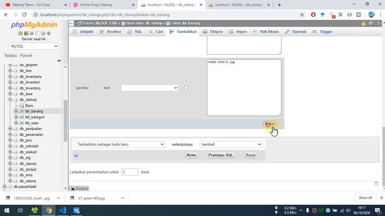Open Terbaru in sidebar
The image size is (385, 216).
11,56
